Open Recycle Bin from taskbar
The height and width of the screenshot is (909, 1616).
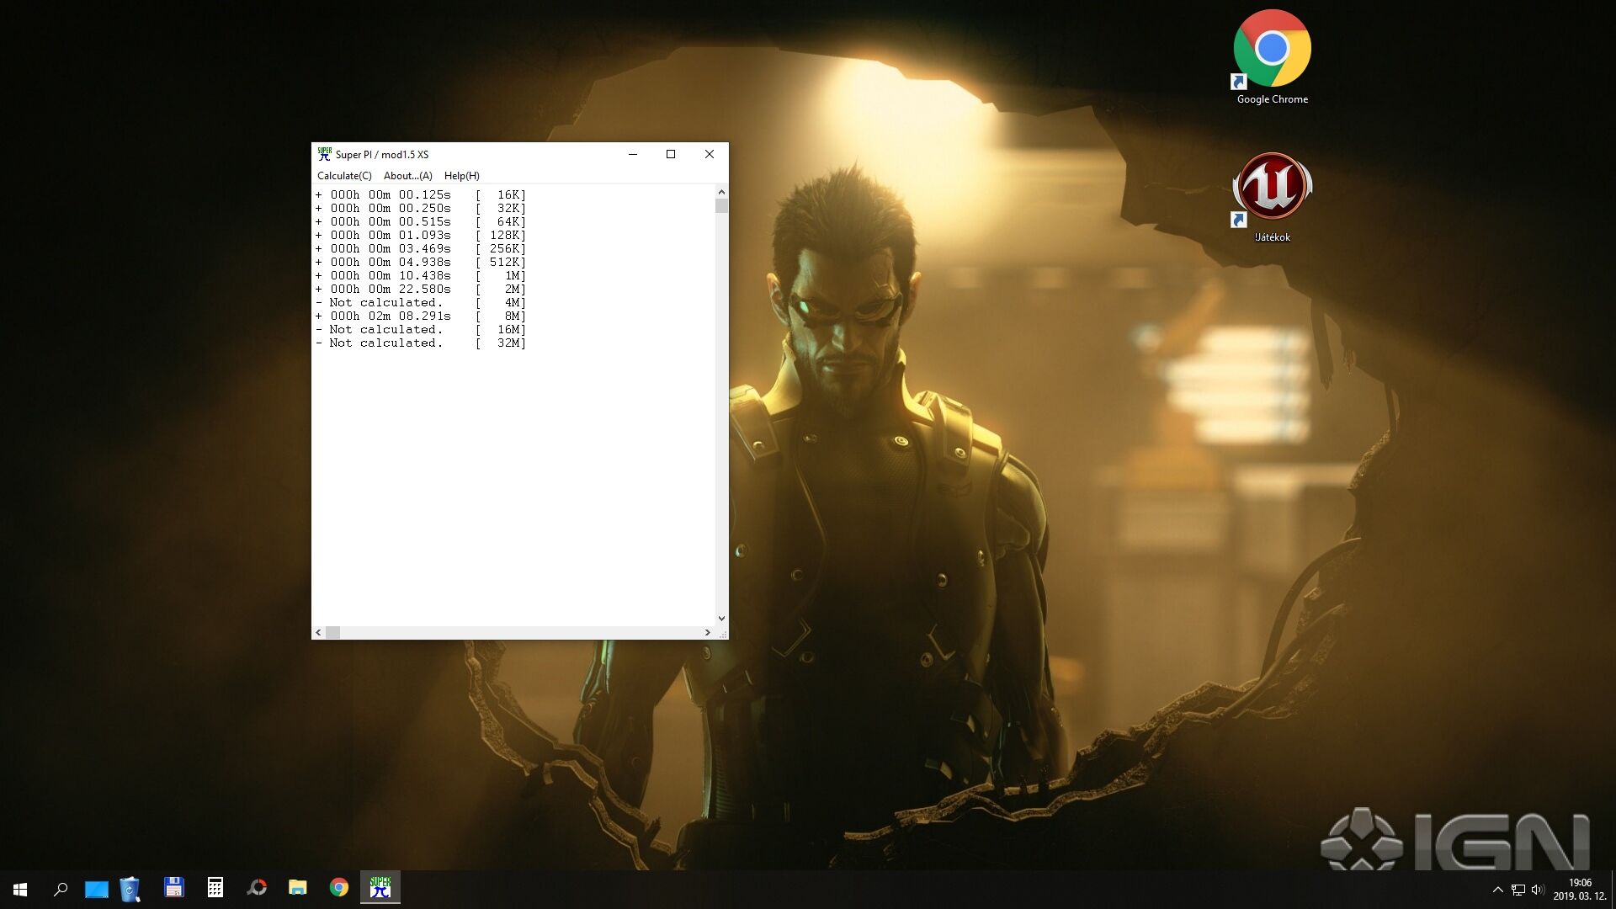pyautogui.click(x=130, y=889)
